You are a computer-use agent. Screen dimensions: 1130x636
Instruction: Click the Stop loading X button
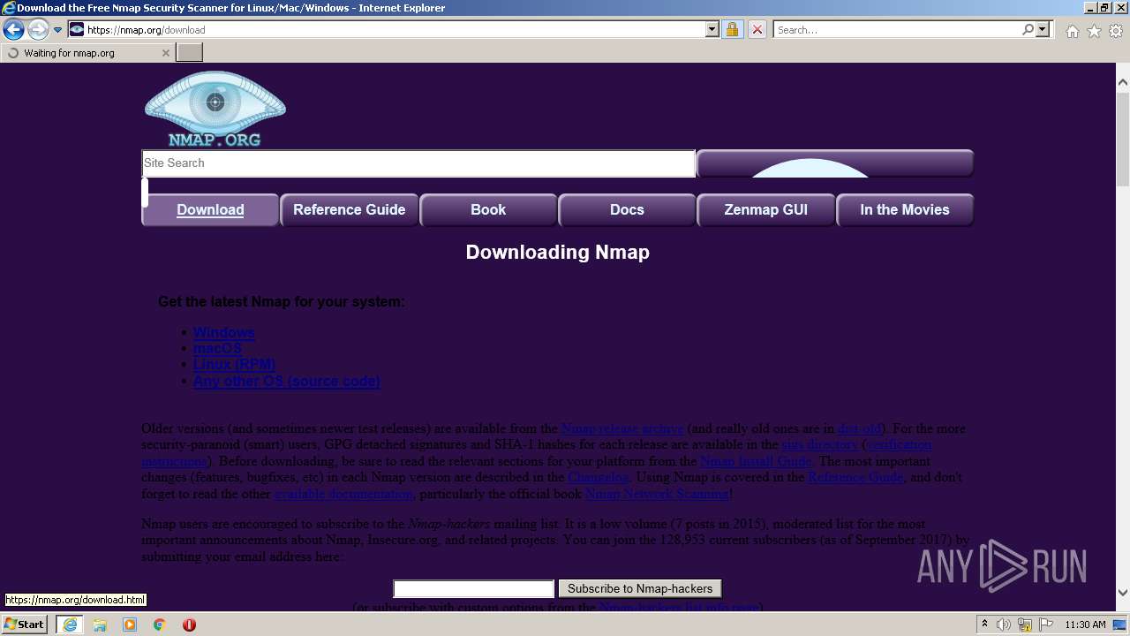[x=757, y=30]
